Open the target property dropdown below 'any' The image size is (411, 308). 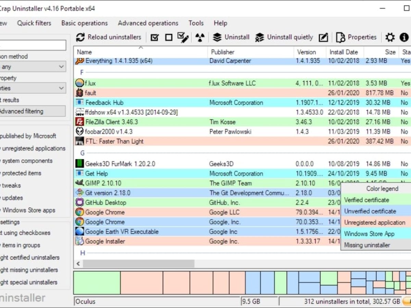click(33, 88)
